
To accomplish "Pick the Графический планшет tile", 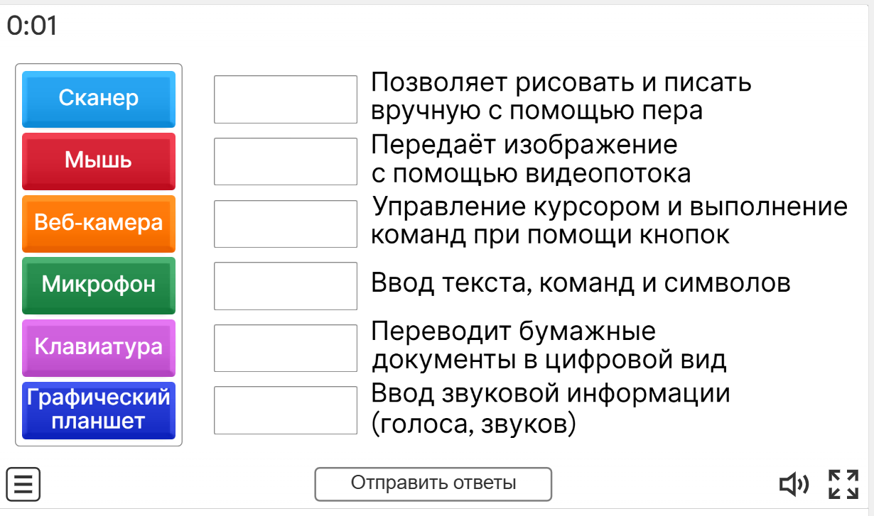I will click(99, 410).
